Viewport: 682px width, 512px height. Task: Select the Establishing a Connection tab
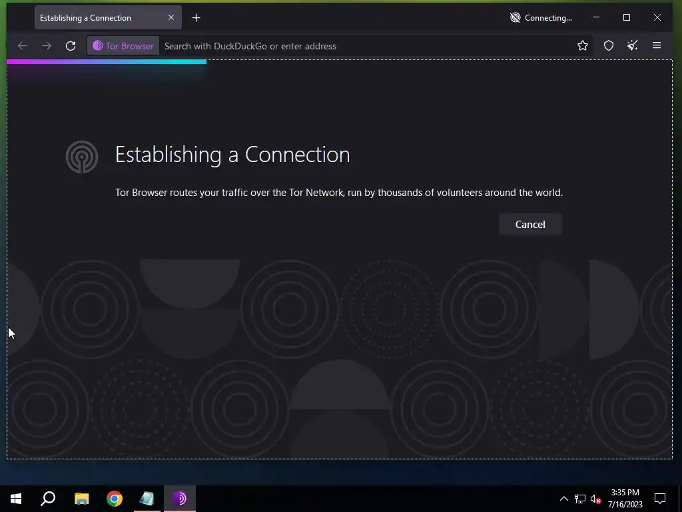pos(108,18)
